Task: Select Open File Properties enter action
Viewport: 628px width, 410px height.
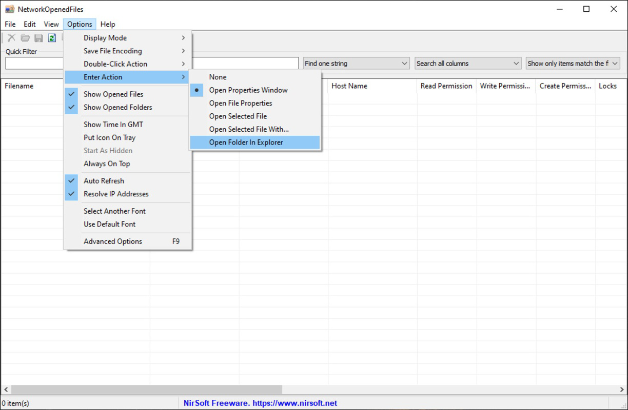Action: 254,103
